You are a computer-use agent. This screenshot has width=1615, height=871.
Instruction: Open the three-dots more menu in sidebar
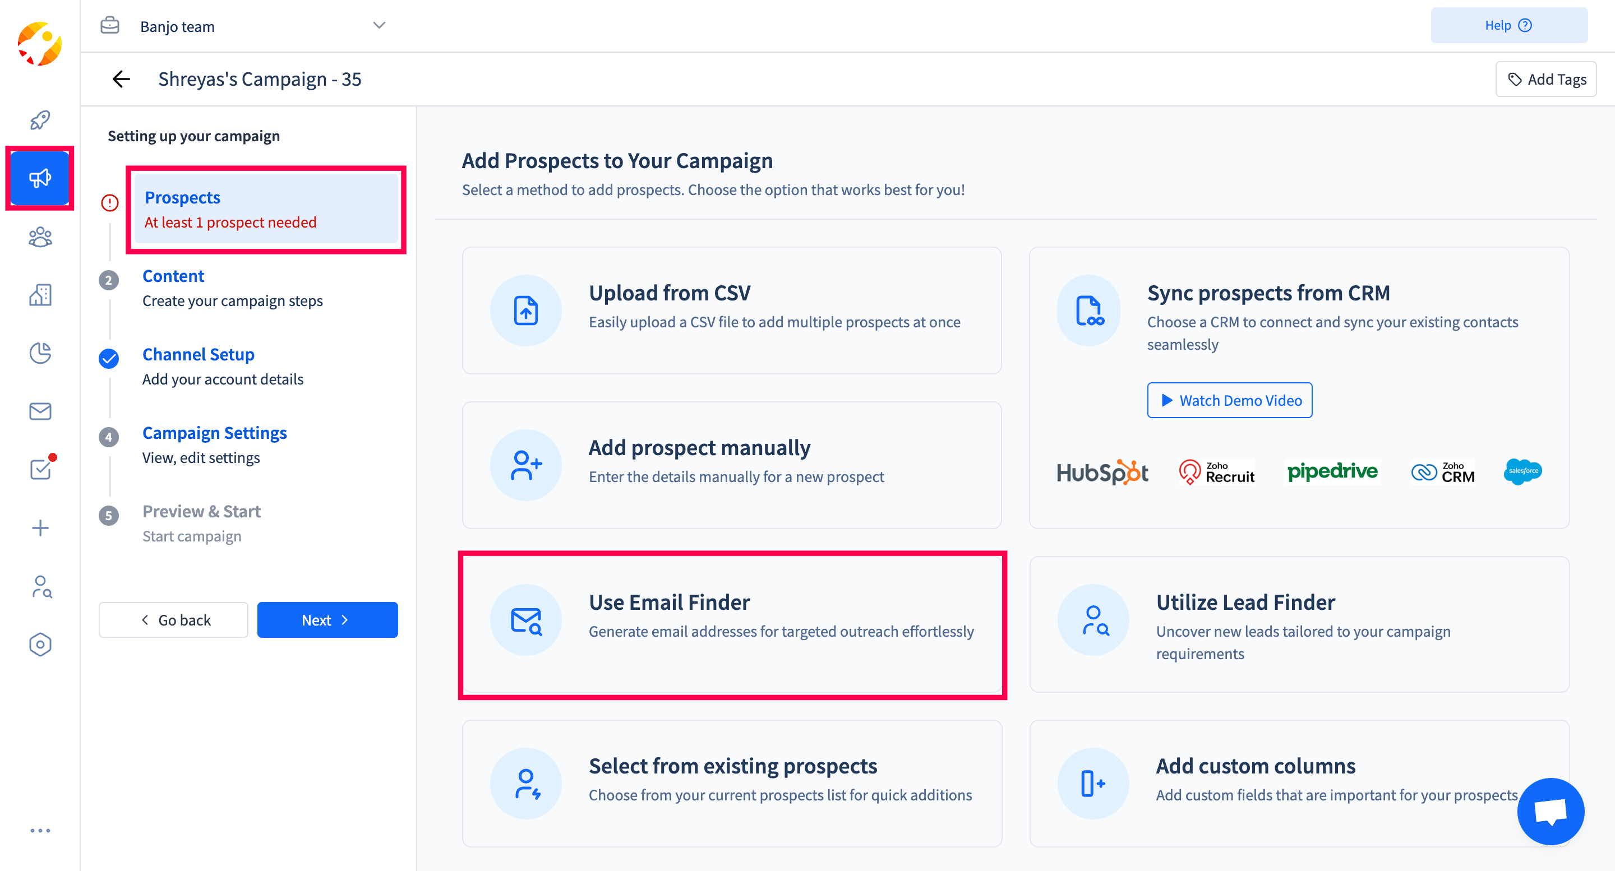pyautogui.click(x=39, y=831)
